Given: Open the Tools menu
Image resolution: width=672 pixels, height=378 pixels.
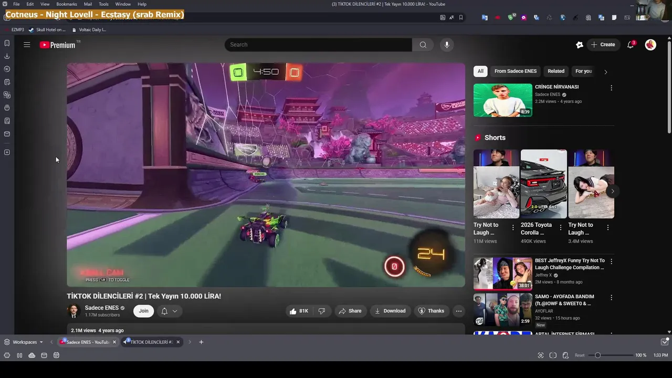Looking at the screenshot, I should [103, 4].
